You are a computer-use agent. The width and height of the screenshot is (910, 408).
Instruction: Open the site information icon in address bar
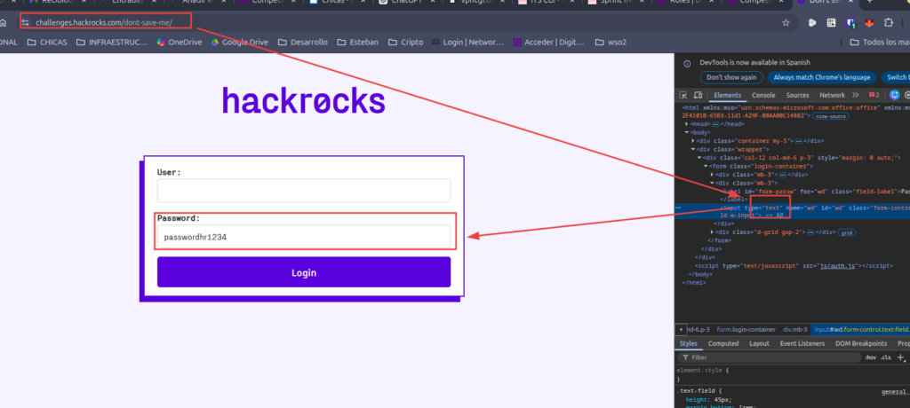[26, 23]
